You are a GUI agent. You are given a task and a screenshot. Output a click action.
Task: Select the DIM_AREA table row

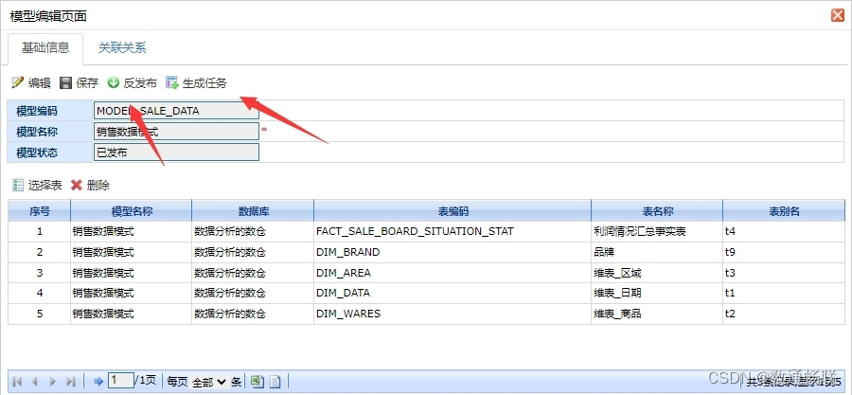(x=427, y=273)
